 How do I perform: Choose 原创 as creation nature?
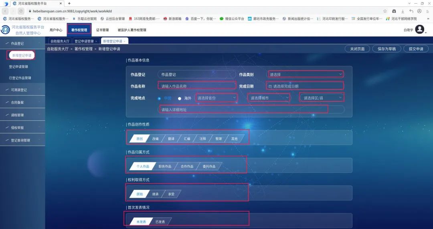pyautogui.click(x=140, y=139)
